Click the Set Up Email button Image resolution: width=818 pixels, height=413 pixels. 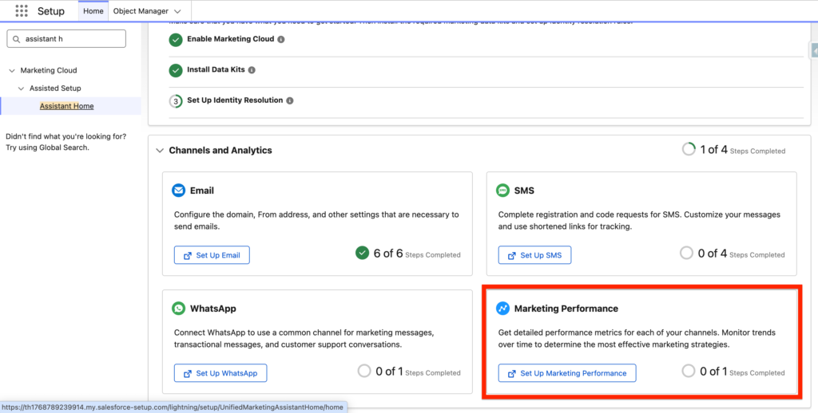[x=212, y=255]
